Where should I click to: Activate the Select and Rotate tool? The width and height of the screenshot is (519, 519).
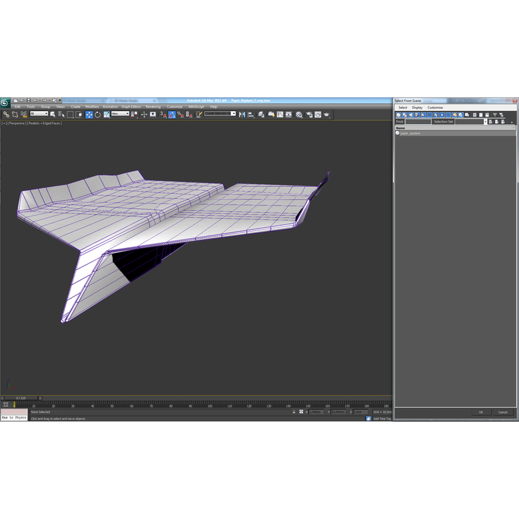click(x=97, y=114)
